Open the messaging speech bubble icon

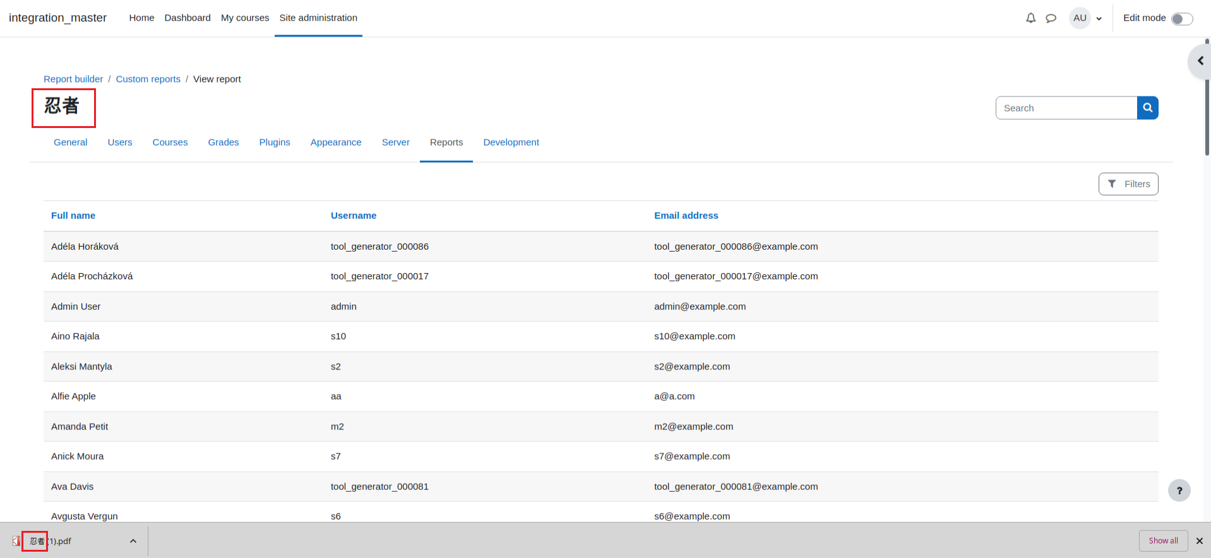pos(1051,18)
